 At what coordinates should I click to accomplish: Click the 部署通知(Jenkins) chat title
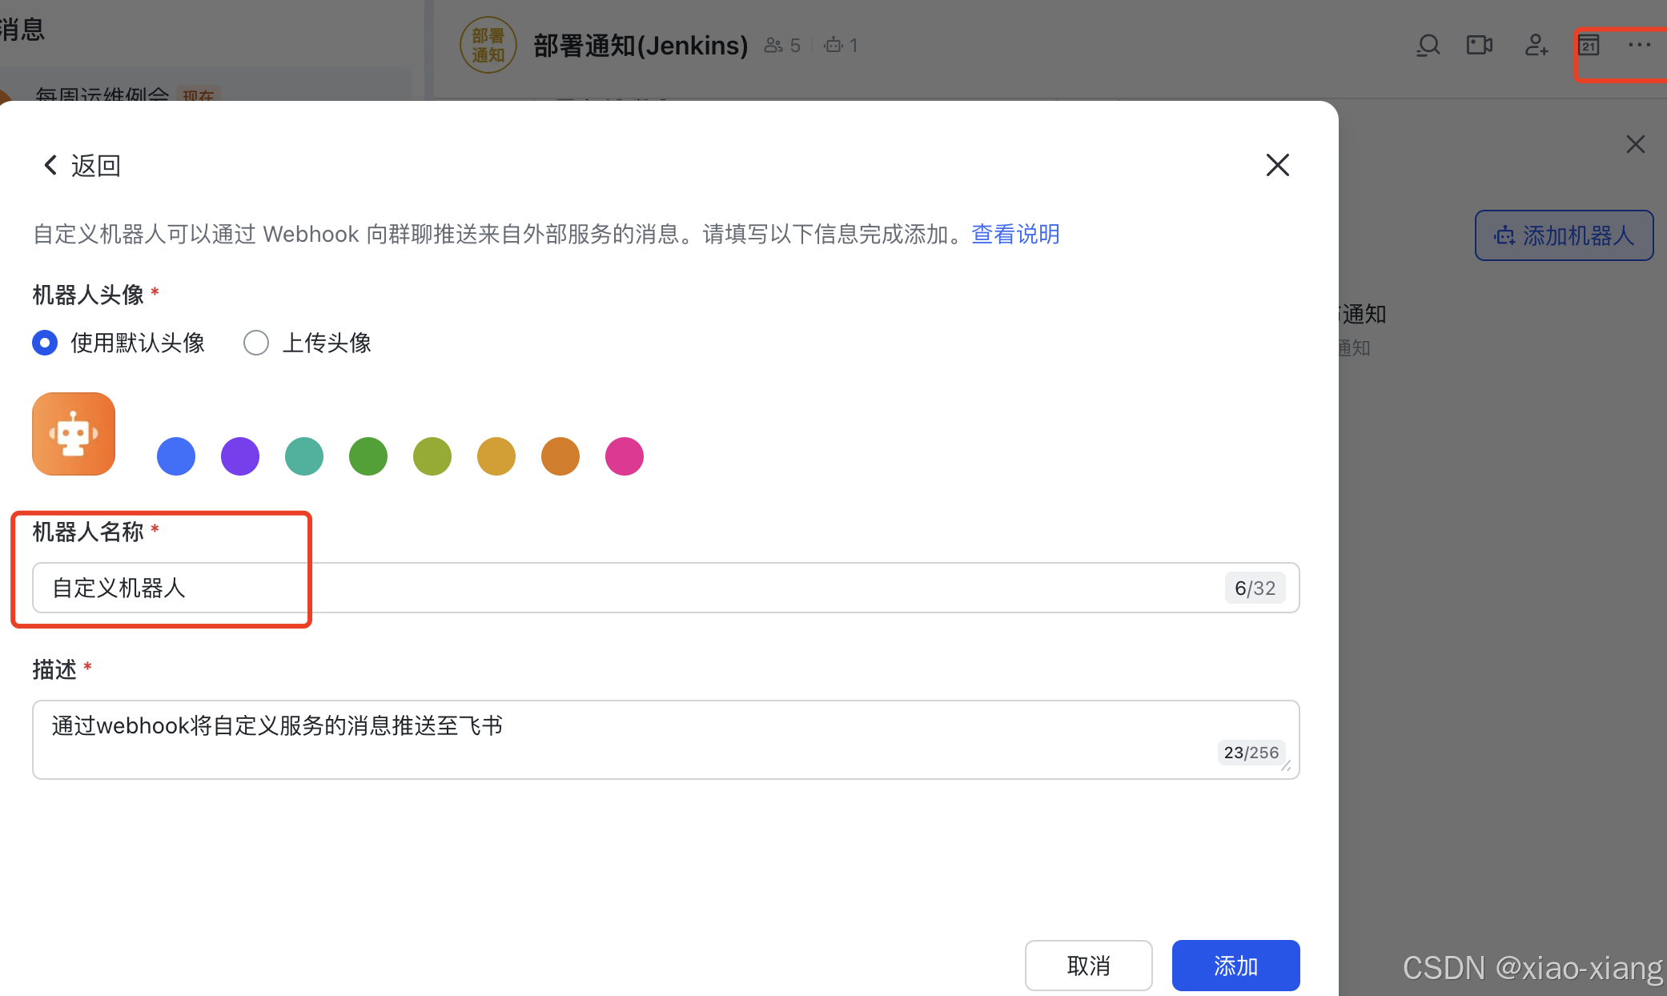(641, 45)
